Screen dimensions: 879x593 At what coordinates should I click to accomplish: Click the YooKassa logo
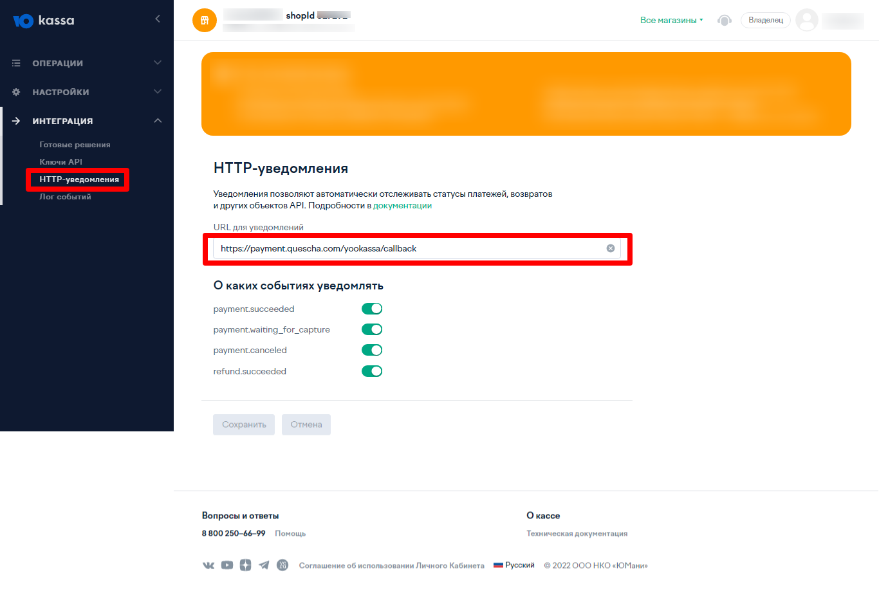[x=44, y=21]
